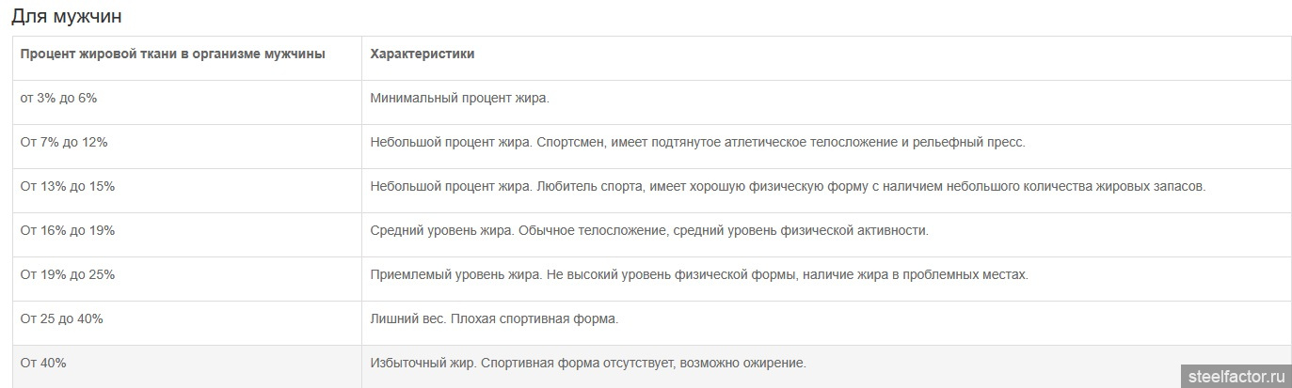The image size is (1292, 388).
Task: Click the 'Лишний вес. Плохая спортивная форма.' text
Action: point(495,318)
